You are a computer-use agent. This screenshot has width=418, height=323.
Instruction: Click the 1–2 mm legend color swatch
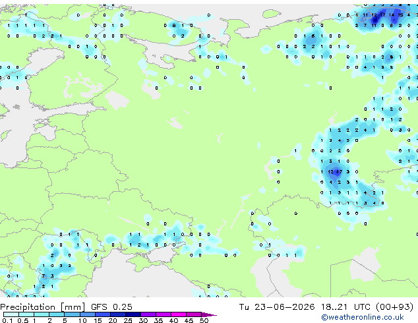pyautogui.click(x=42, y=314)
